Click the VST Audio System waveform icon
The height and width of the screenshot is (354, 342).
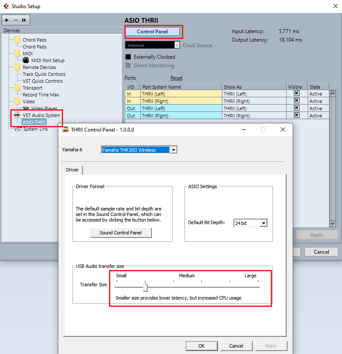(17, 115)
